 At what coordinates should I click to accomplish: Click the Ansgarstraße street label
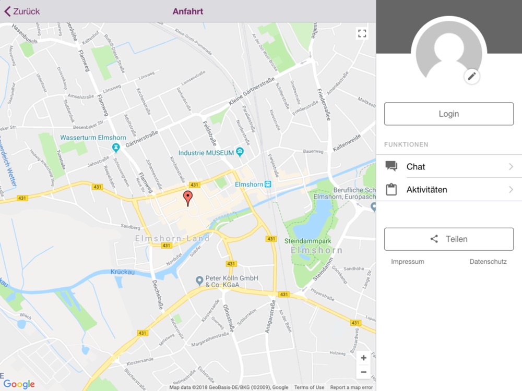click(270, 316)
